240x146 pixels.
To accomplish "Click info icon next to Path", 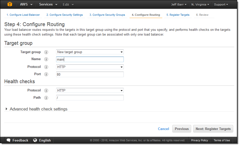I will 46,98.
